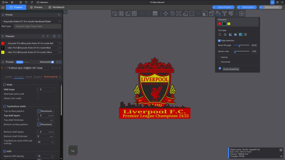Switch Process scope to Global
The height and width of the screenshot is (160, 285).
19,62
